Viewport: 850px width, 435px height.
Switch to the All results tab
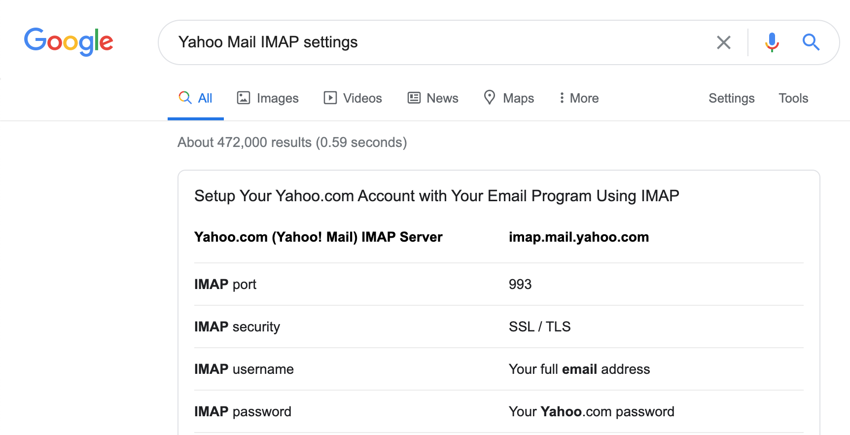pyautogui.click(x=205, y=98)
